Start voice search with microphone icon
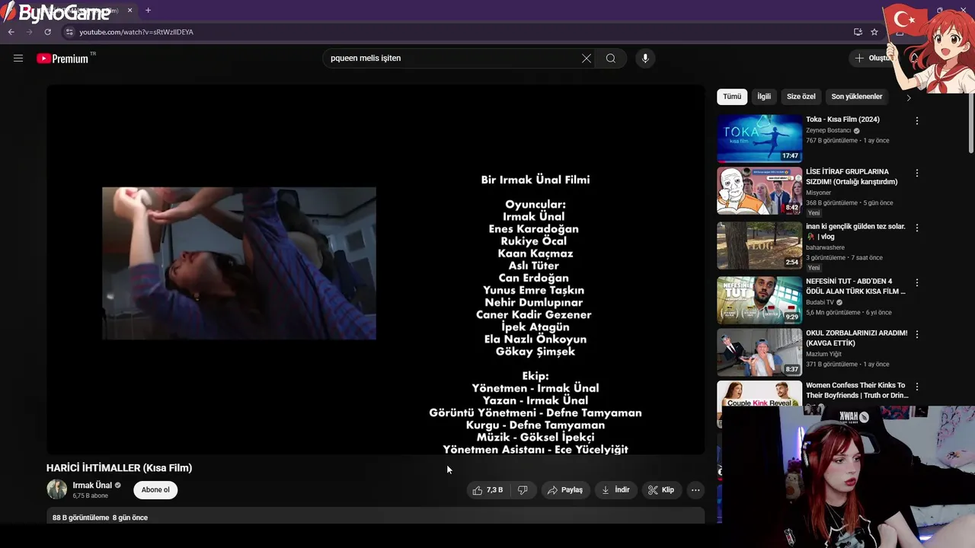 pos(645,58)
